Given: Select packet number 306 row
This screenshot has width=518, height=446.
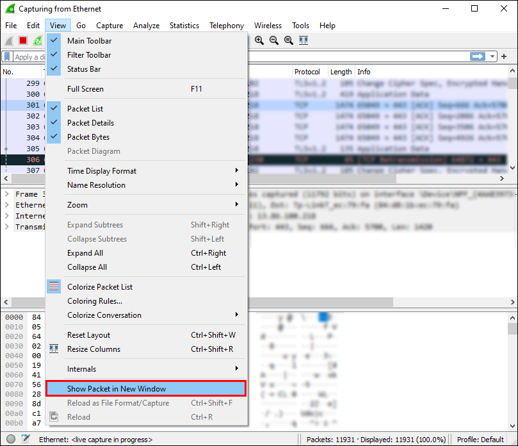Looking at the screenshot, I should pos(254,160).
